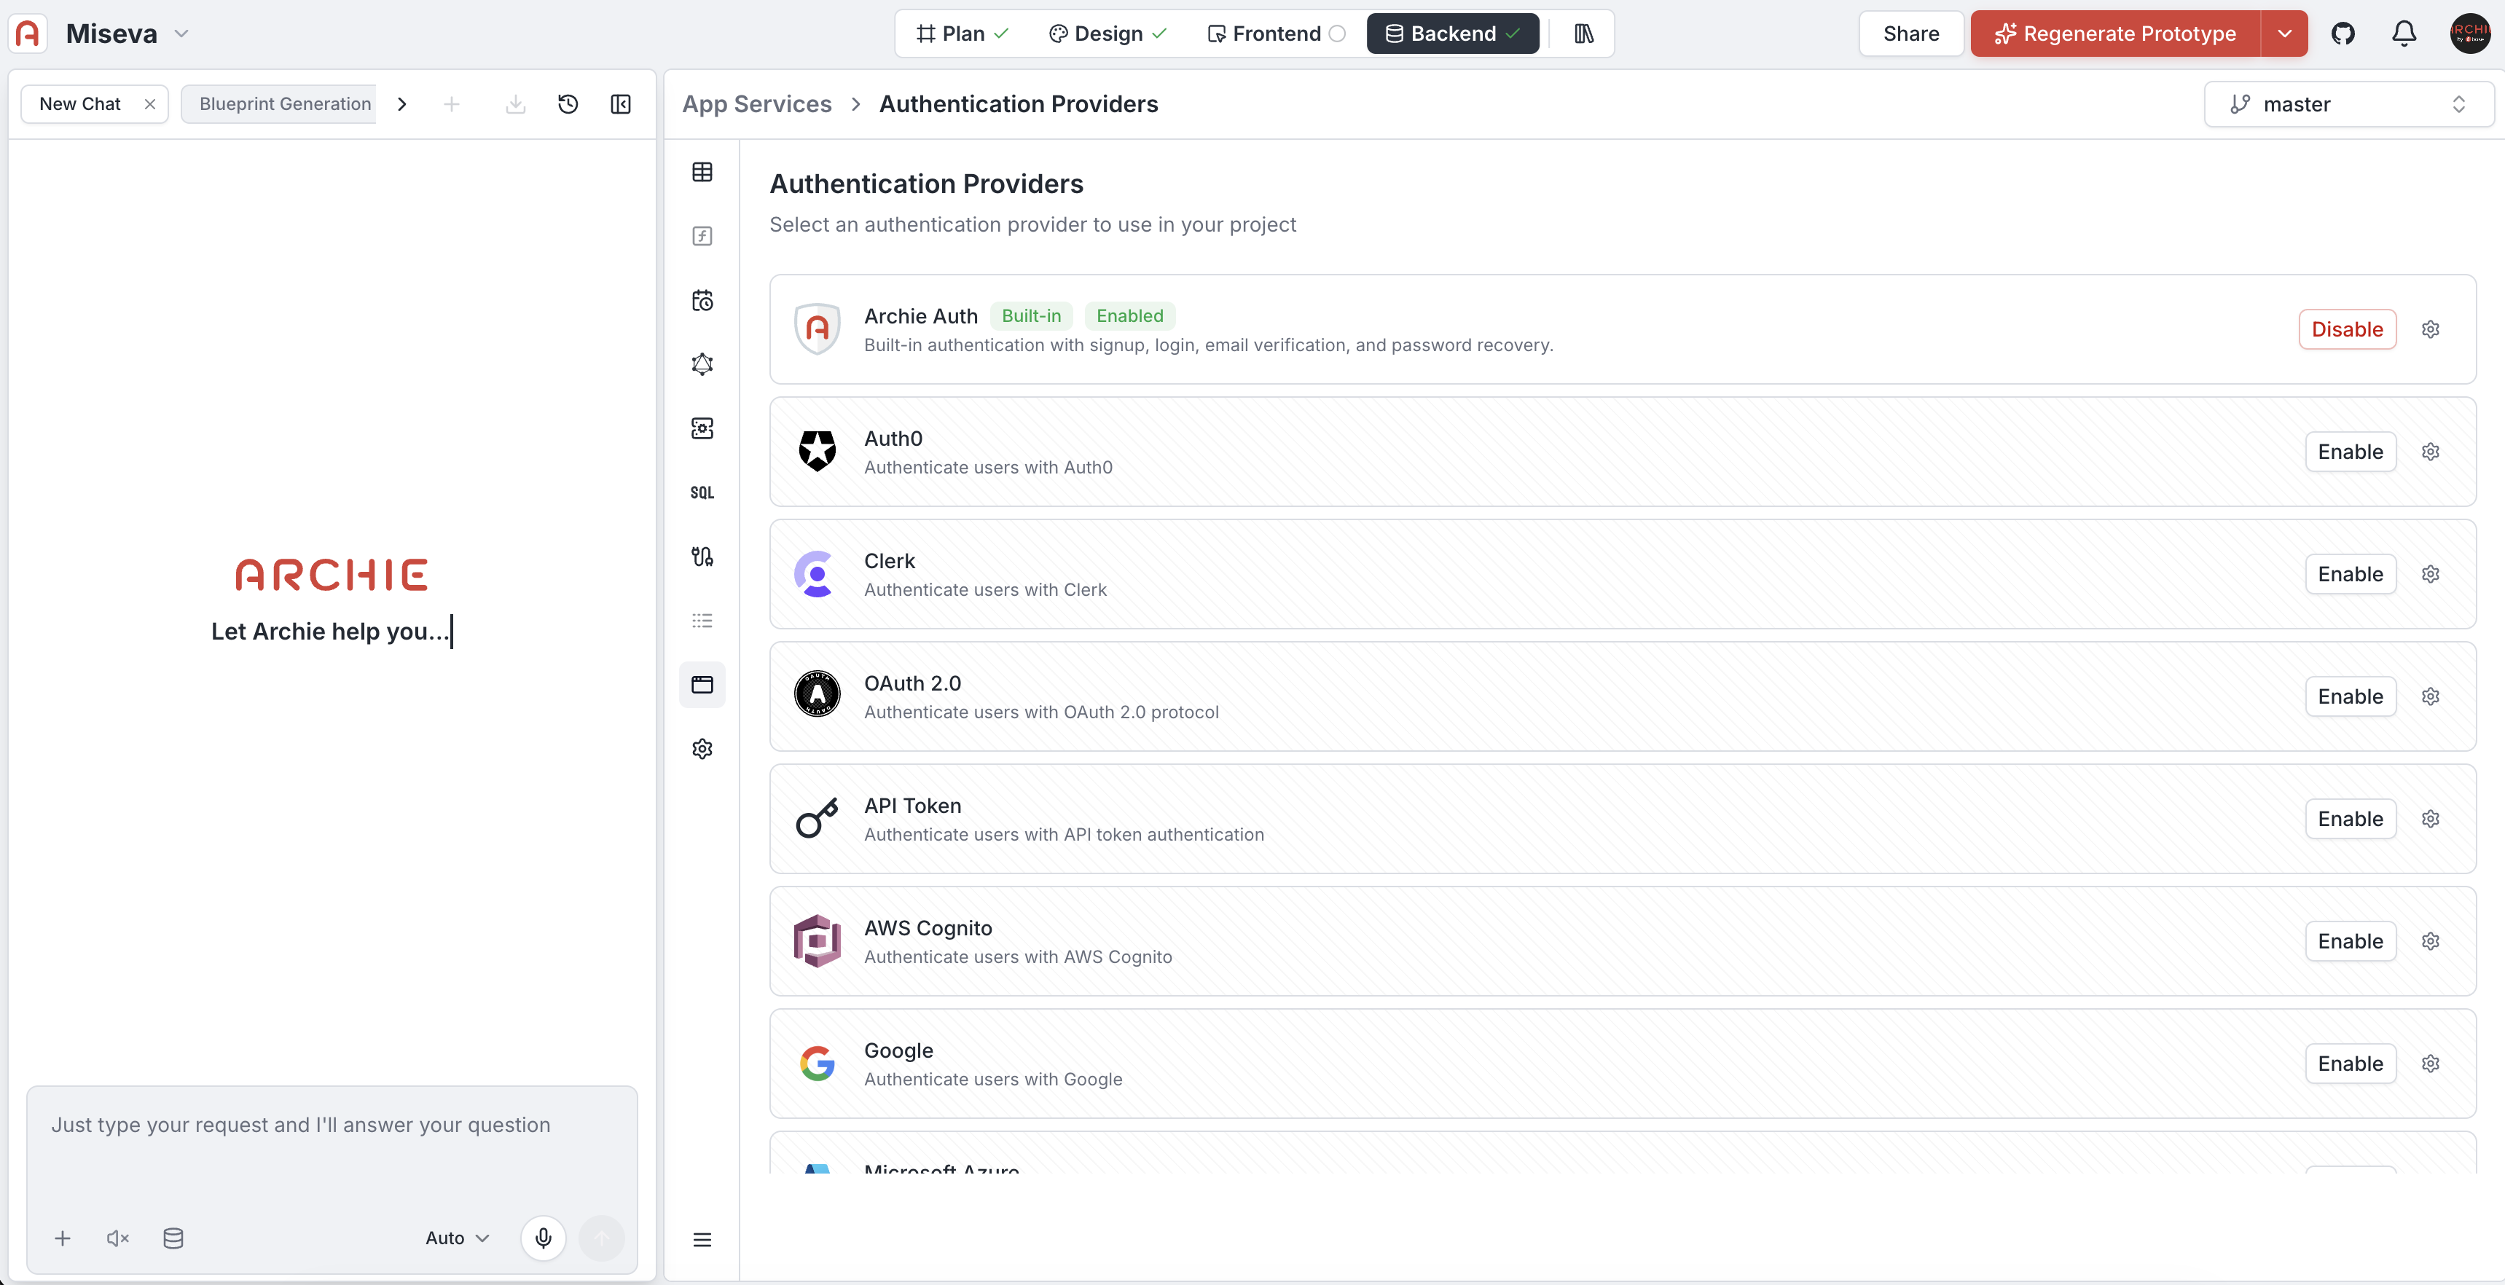Expand Regenerate Prototype options arrow
The image size is (2505, 1285).
(2285, 33)
